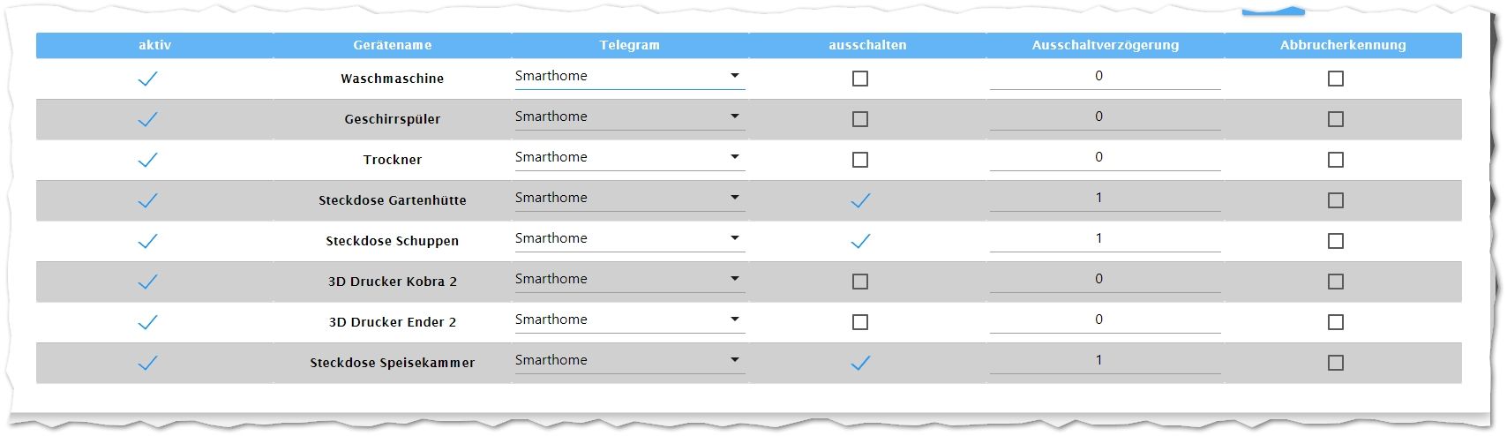
Task: Tick Abbrucherkennung for Geschirrspüler
Action: pyautogui.click(x=1336, y=119)
